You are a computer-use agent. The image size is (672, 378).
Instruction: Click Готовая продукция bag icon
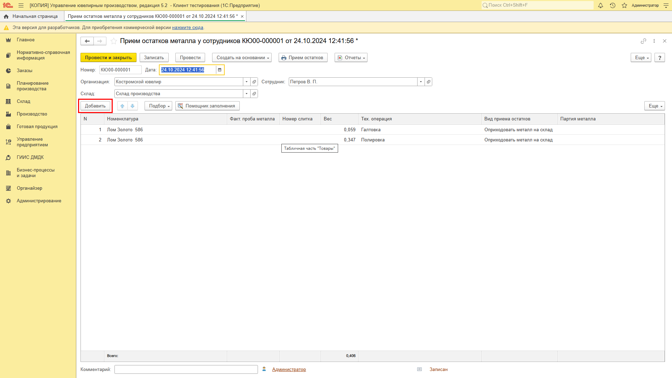pyautogui.click(x=8, y=127)
